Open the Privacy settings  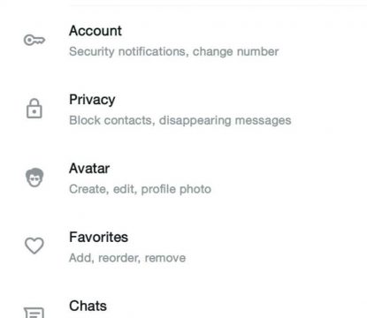click(x=183, y=110)
